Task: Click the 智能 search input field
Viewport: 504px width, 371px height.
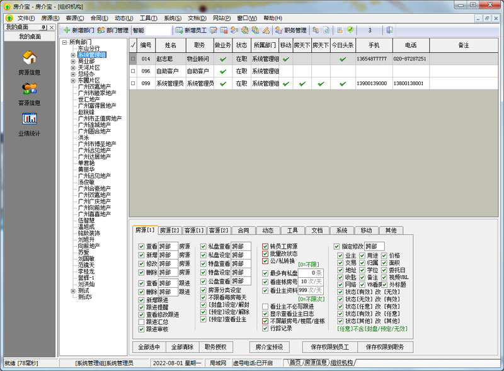Action: (158, 30)
